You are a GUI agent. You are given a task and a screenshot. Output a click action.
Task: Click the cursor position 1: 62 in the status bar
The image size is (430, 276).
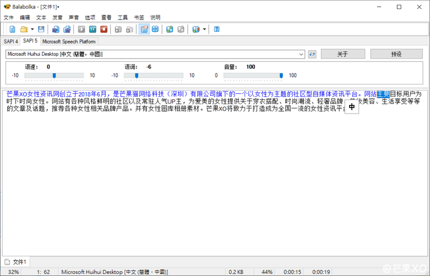pos(43,272)
